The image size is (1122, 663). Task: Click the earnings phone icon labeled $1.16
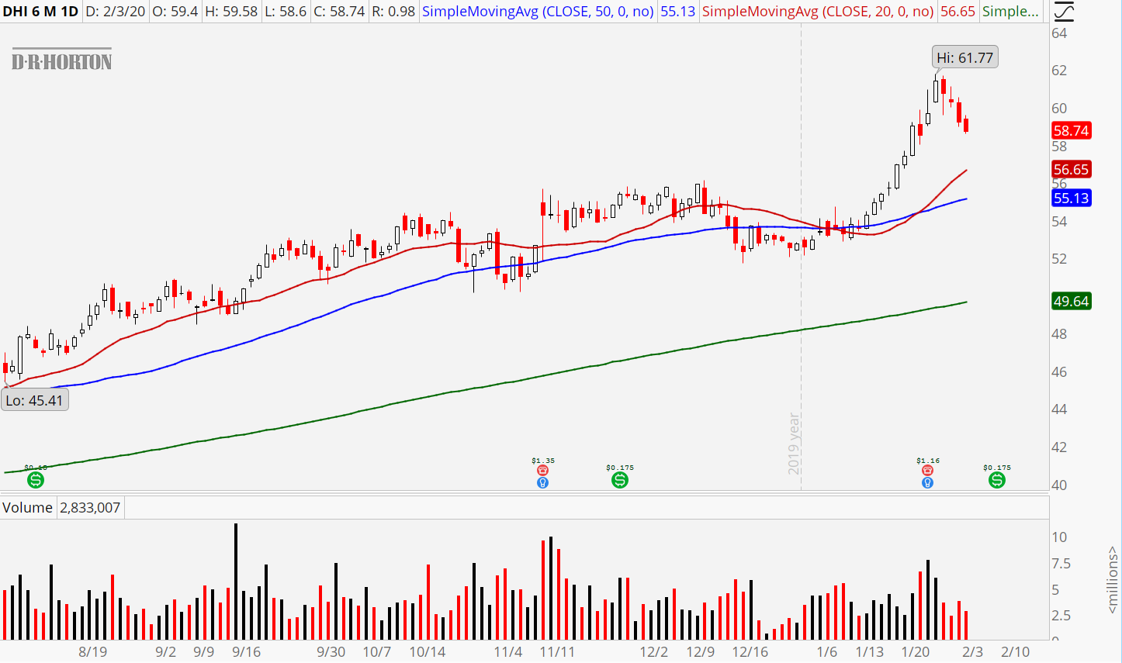click(x=927, y=470)
